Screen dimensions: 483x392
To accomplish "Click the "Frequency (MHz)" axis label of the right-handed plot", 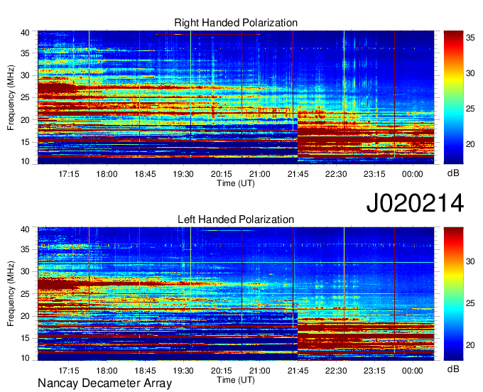I will (11, 97).
